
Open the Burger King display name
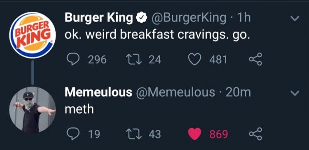(99, 18)
